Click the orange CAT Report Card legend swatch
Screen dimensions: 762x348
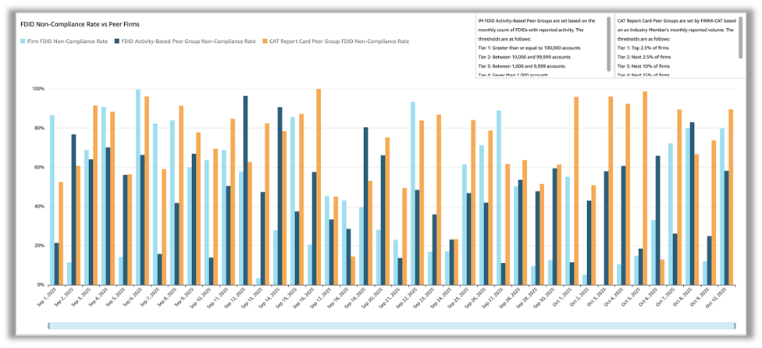point(265,41)
